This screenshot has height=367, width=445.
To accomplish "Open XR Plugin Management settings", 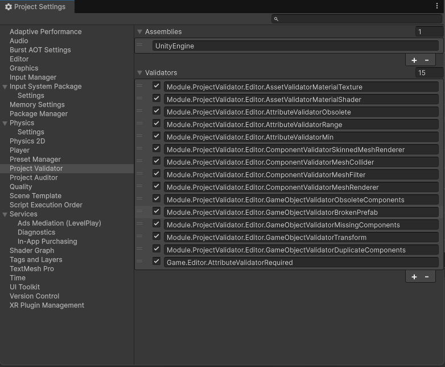I will 47,305.
